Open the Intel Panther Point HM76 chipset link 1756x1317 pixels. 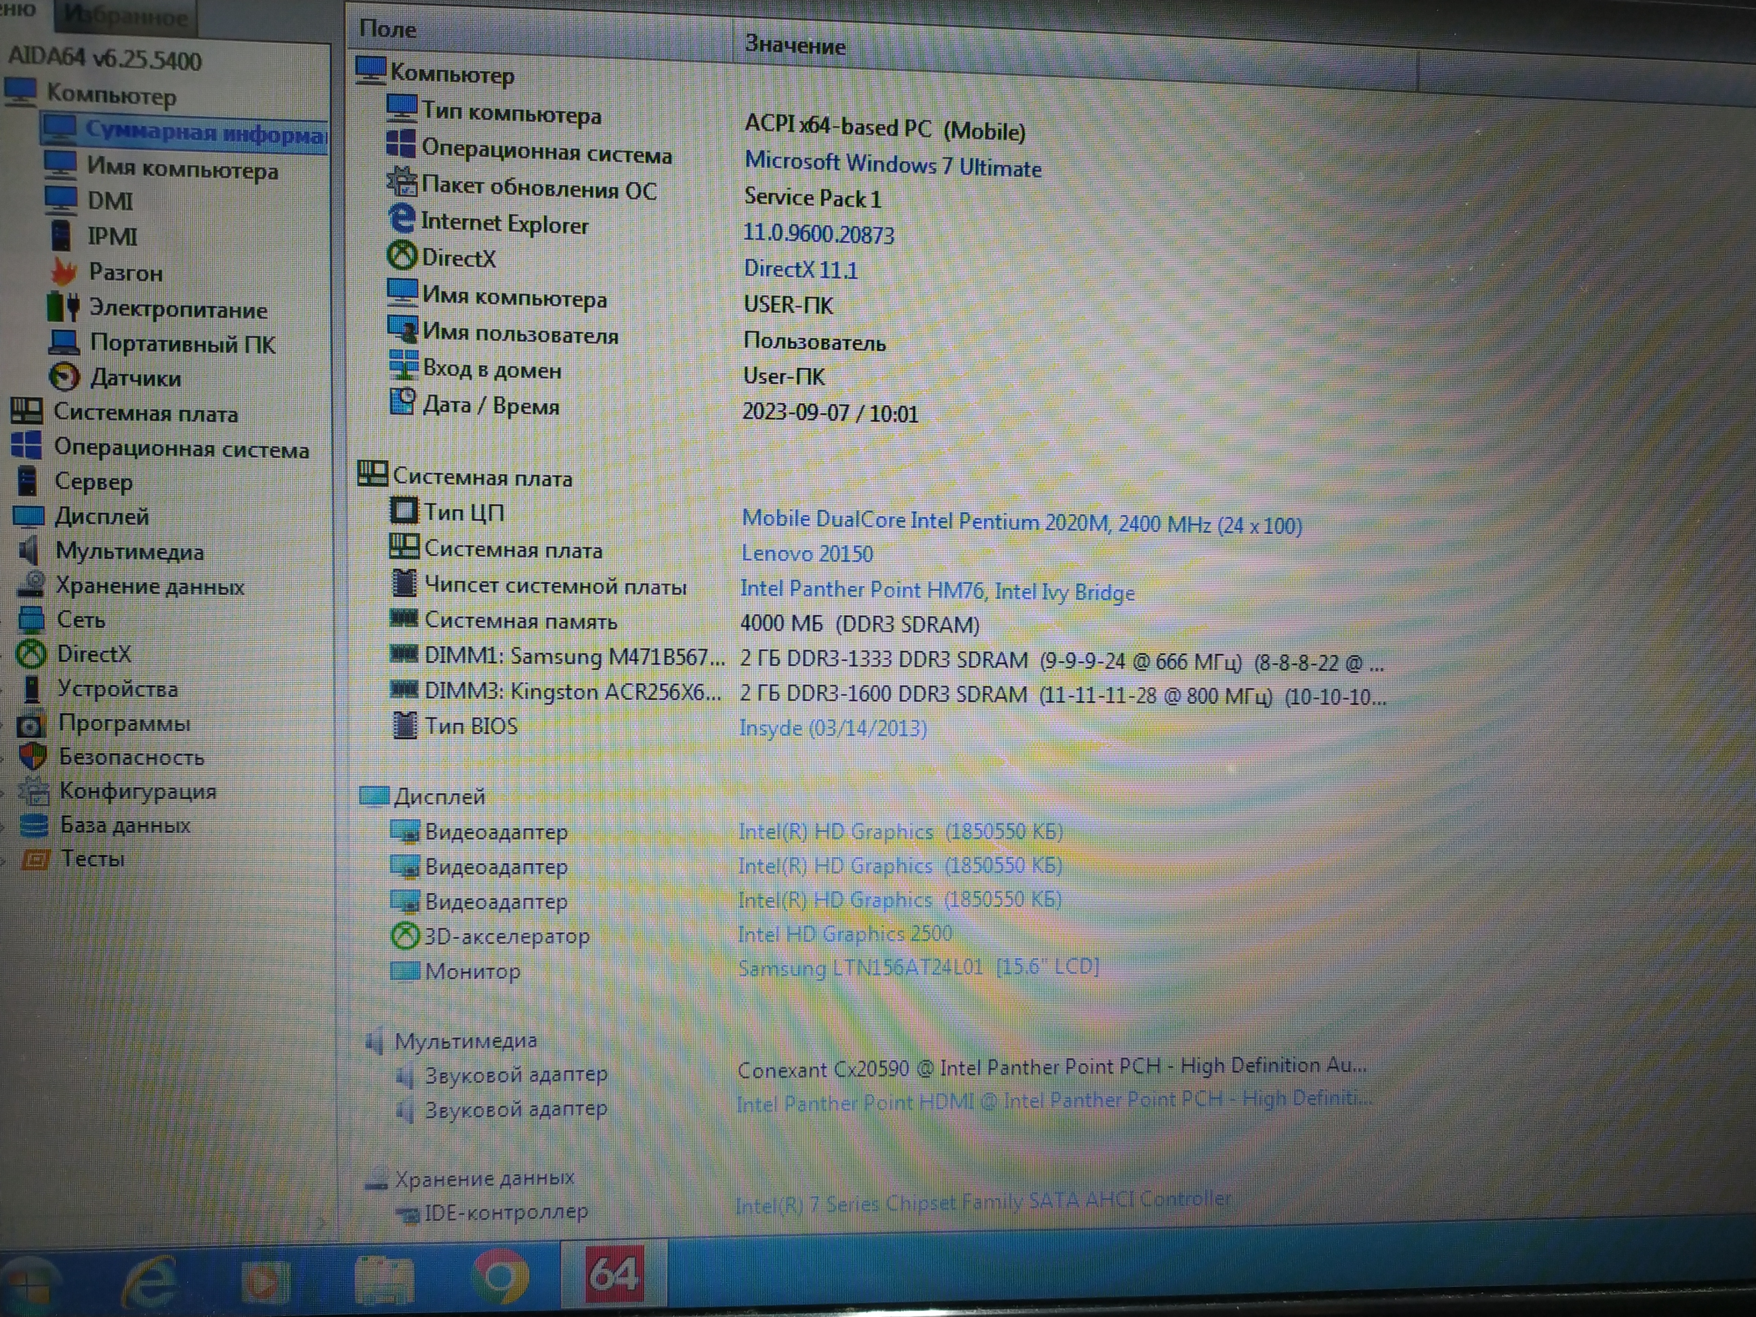[937, 591]
